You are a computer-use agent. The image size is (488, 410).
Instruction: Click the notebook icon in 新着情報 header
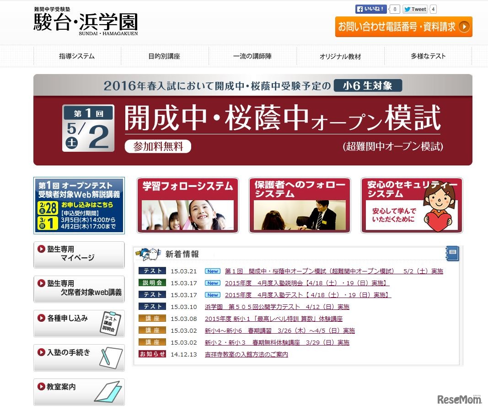[x=452, y=253]
